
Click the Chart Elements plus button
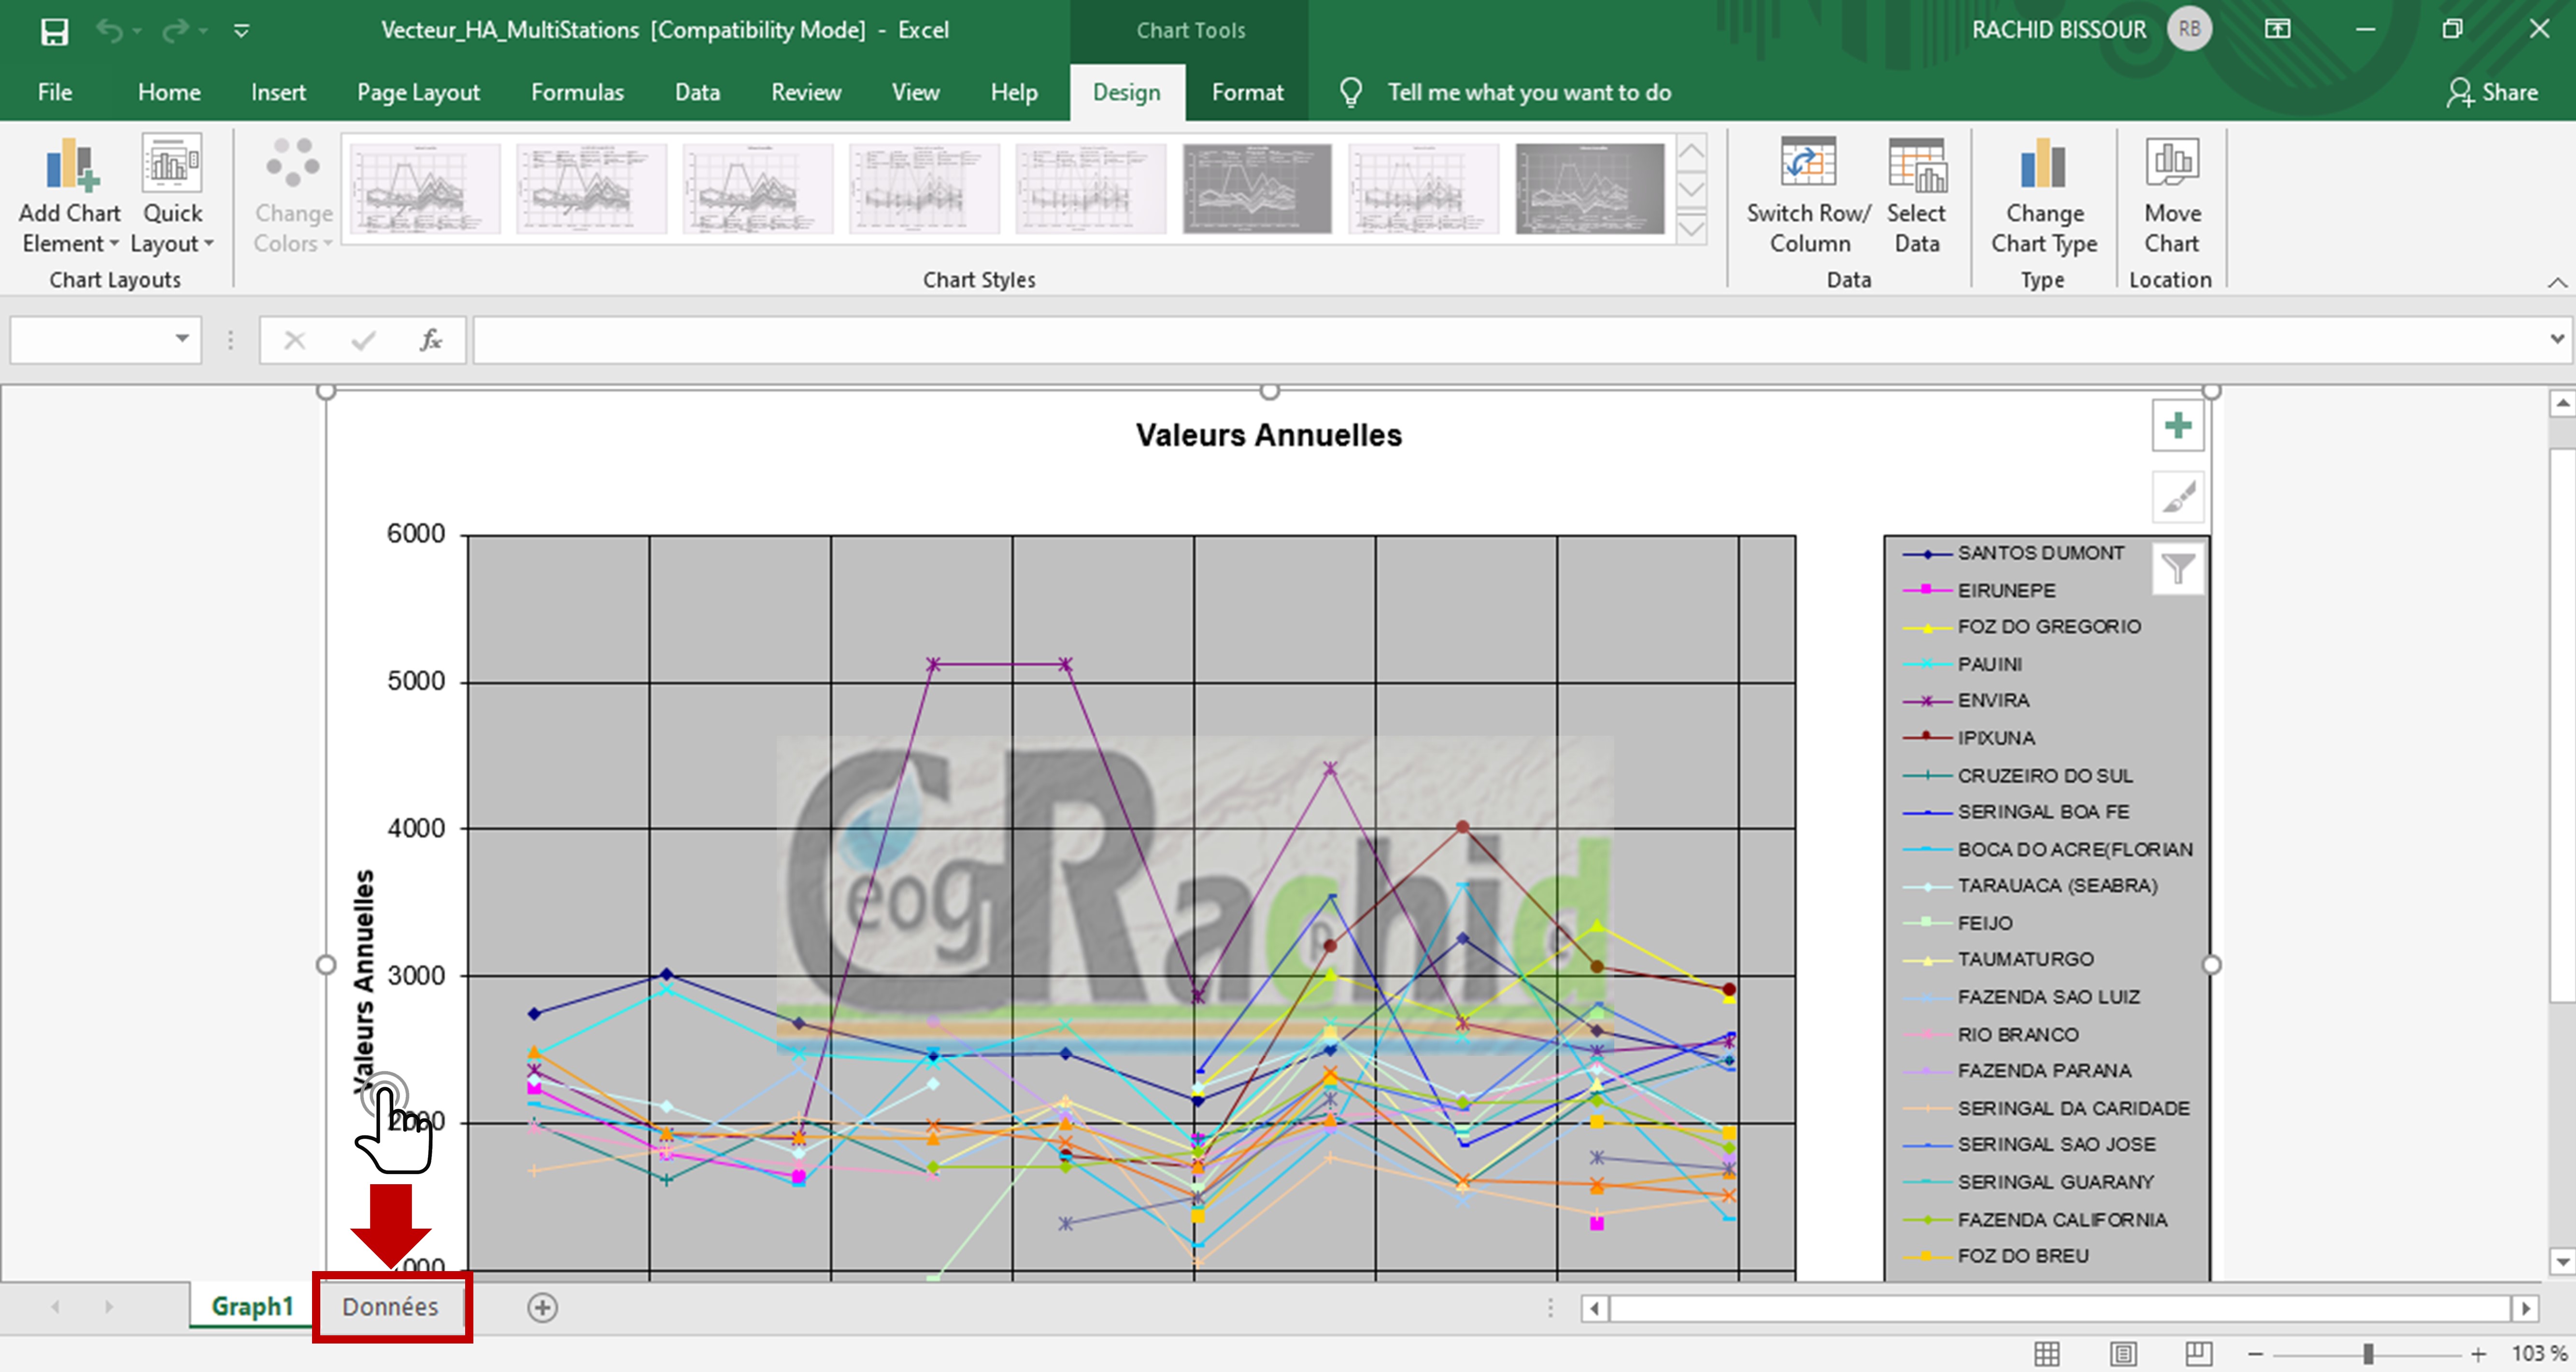(x=2178, y=427)
